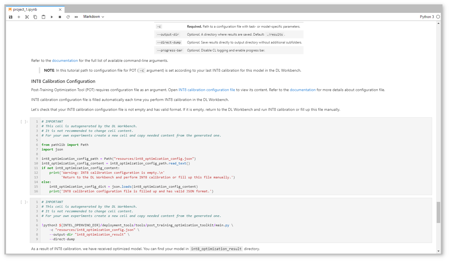Click the NOTE paragraph about POT configuration

coord(173,71)
